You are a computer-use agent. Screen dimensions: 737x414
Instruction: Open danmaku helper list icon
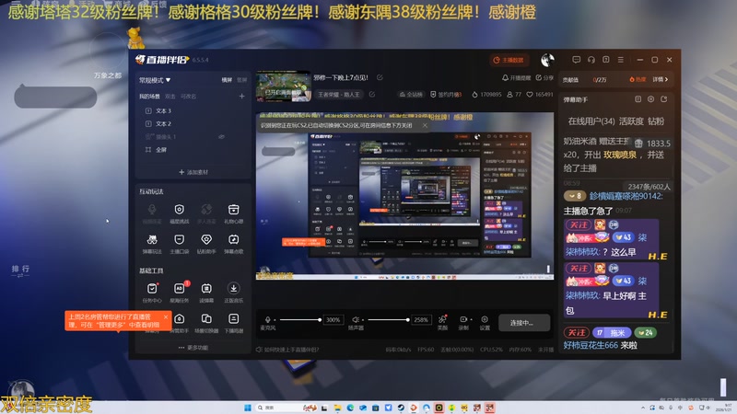pyautogui.click(x=638, y=99)
